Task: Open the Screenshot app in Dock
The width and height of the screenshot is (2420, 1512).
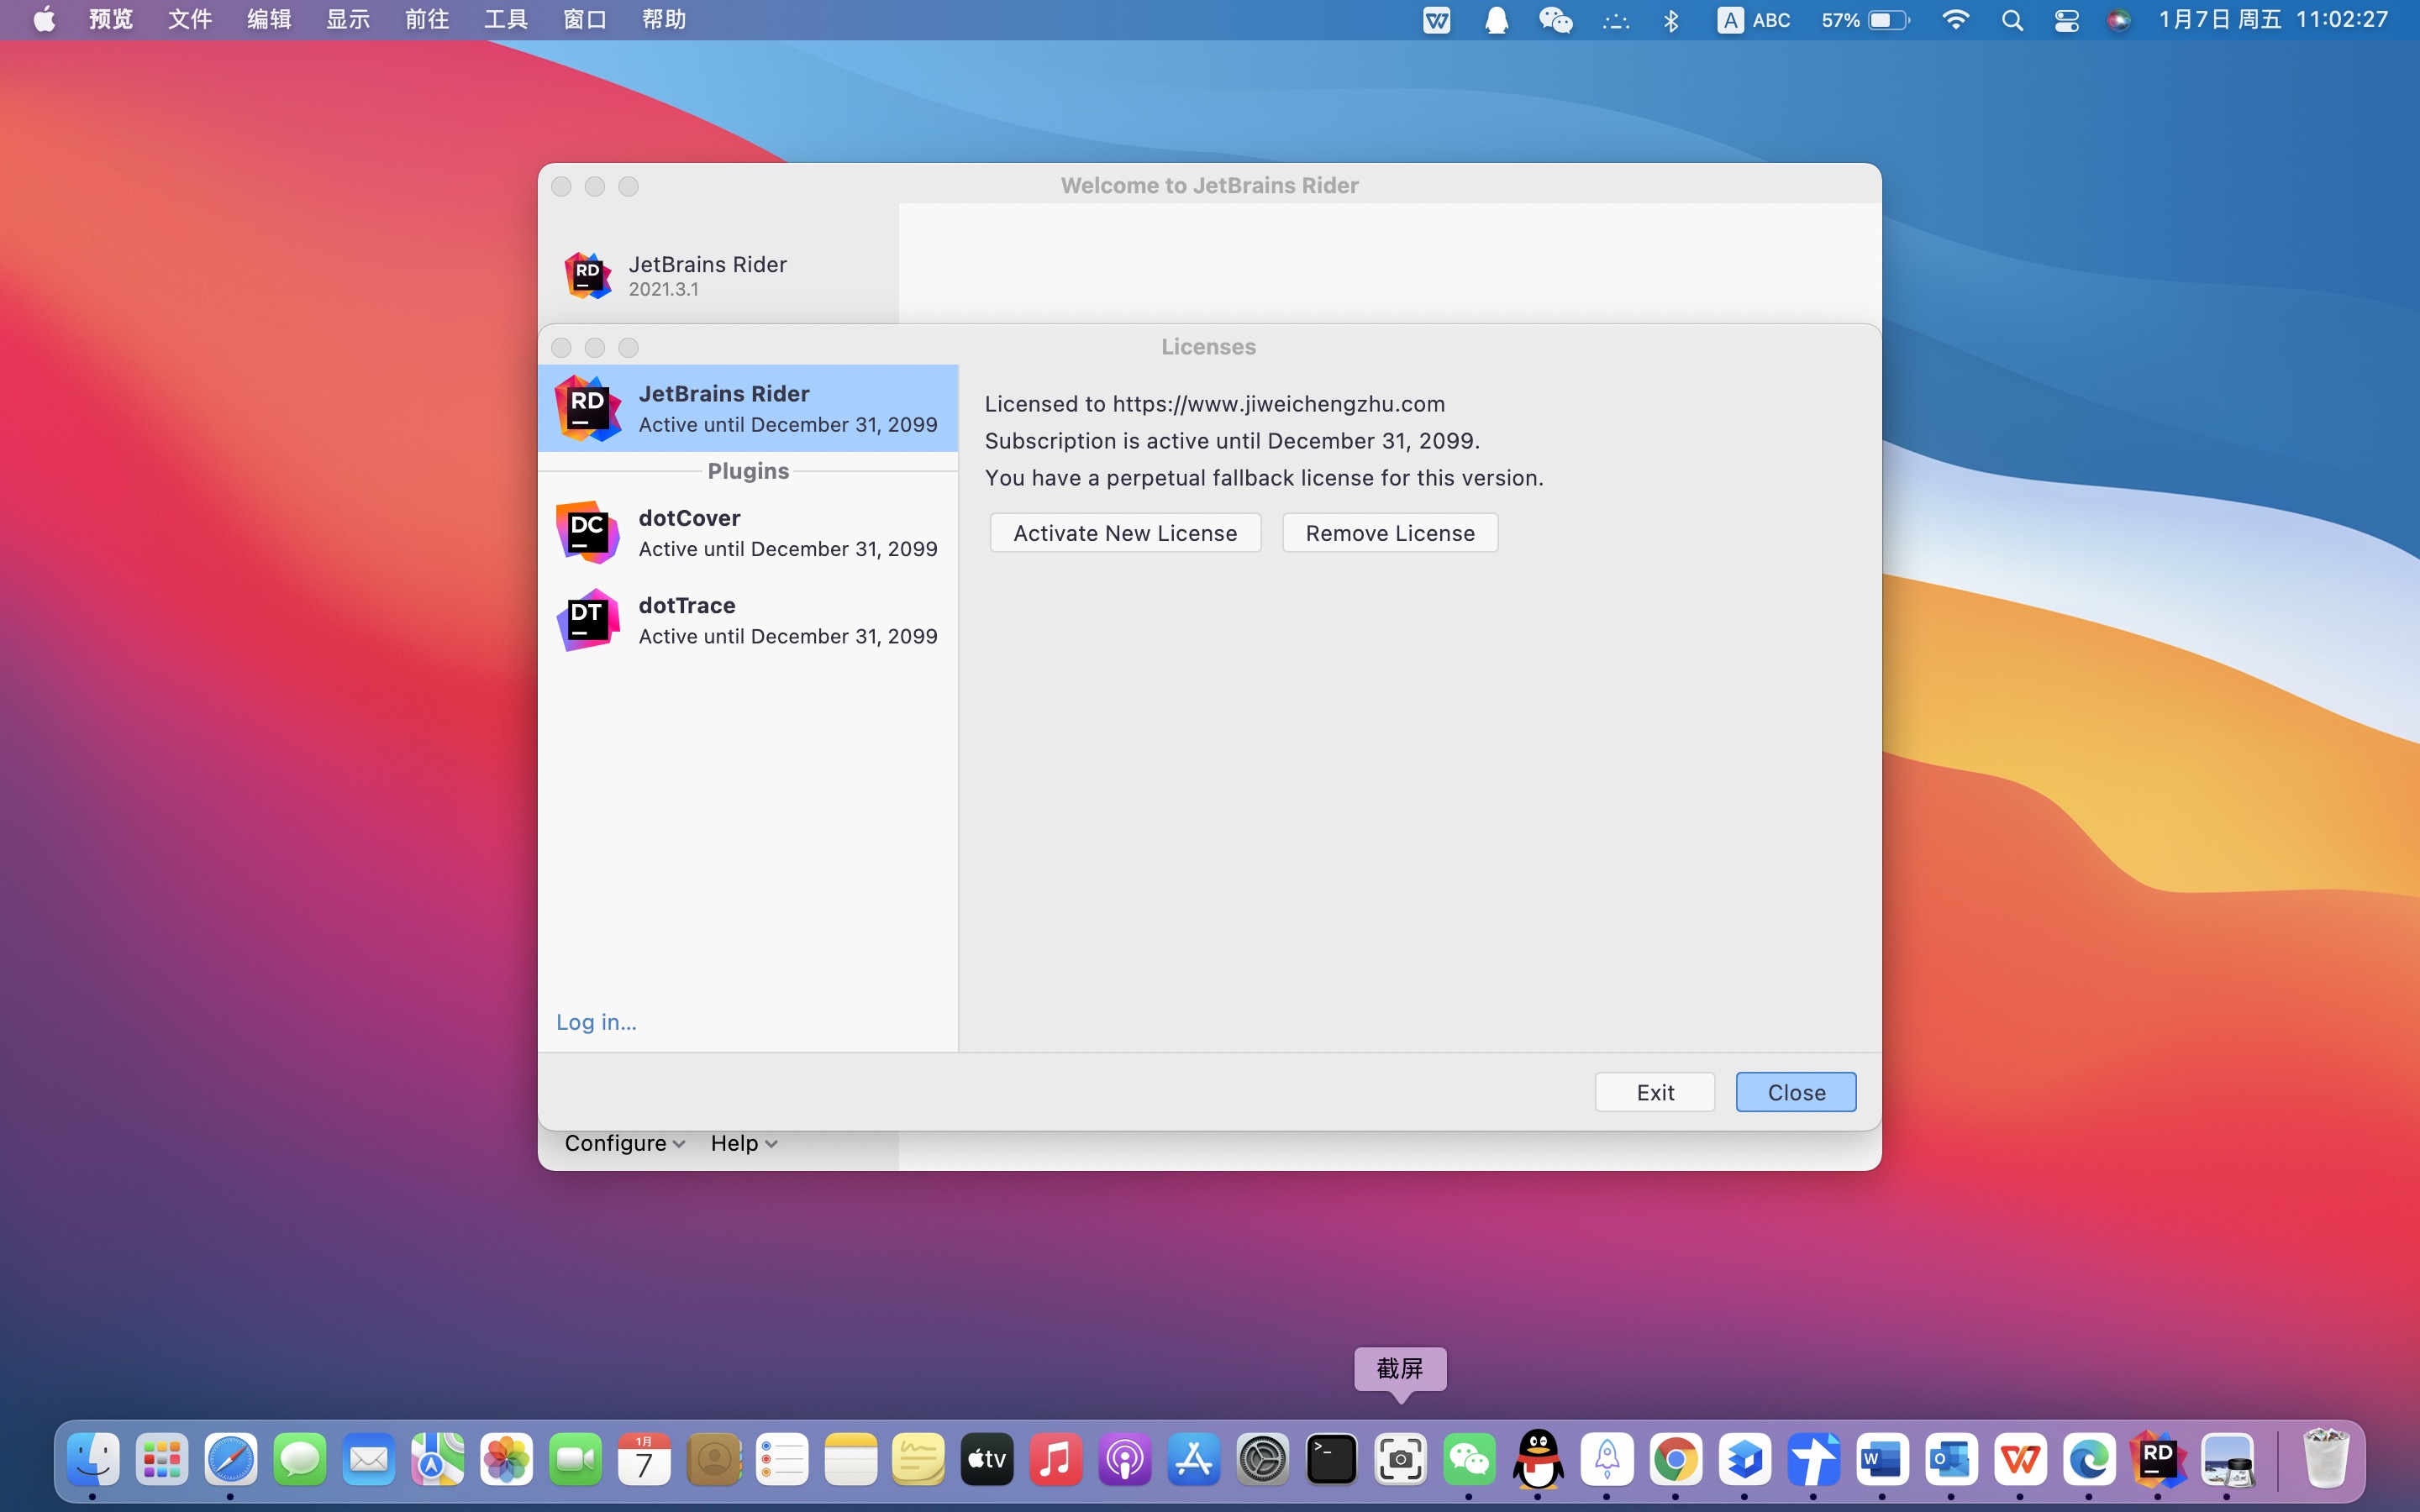Action: pyautogui.click(x=1400, y=1459)
